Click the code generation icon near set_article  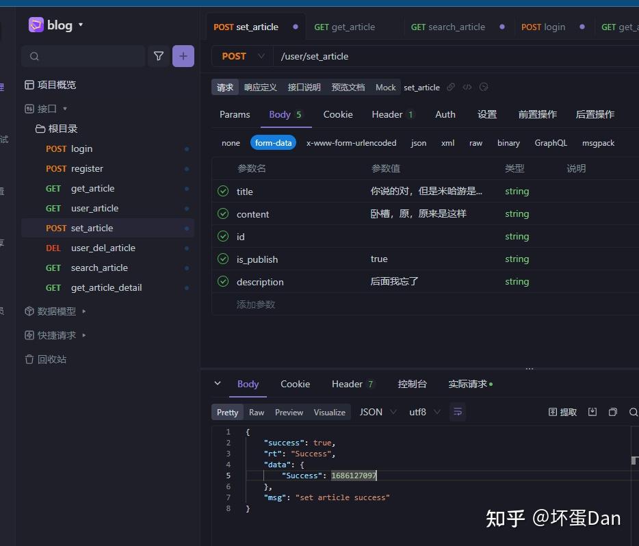[x=467, y=87]
